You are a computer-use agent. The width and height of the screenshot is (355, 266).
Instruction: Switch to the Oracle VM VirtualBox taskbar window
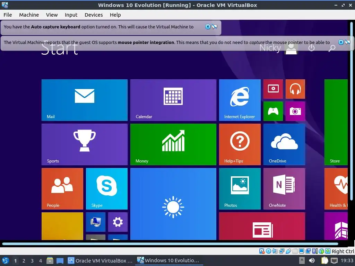click(x=100, y=260)
